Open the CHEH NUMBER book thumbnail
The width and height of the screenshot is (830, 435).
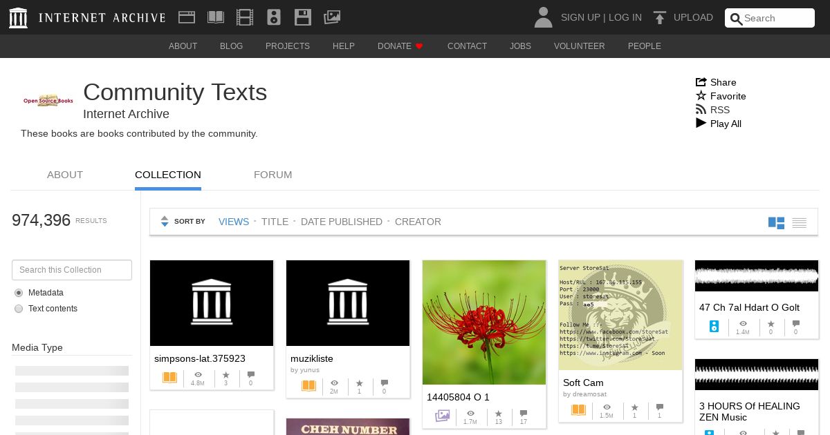348,427
